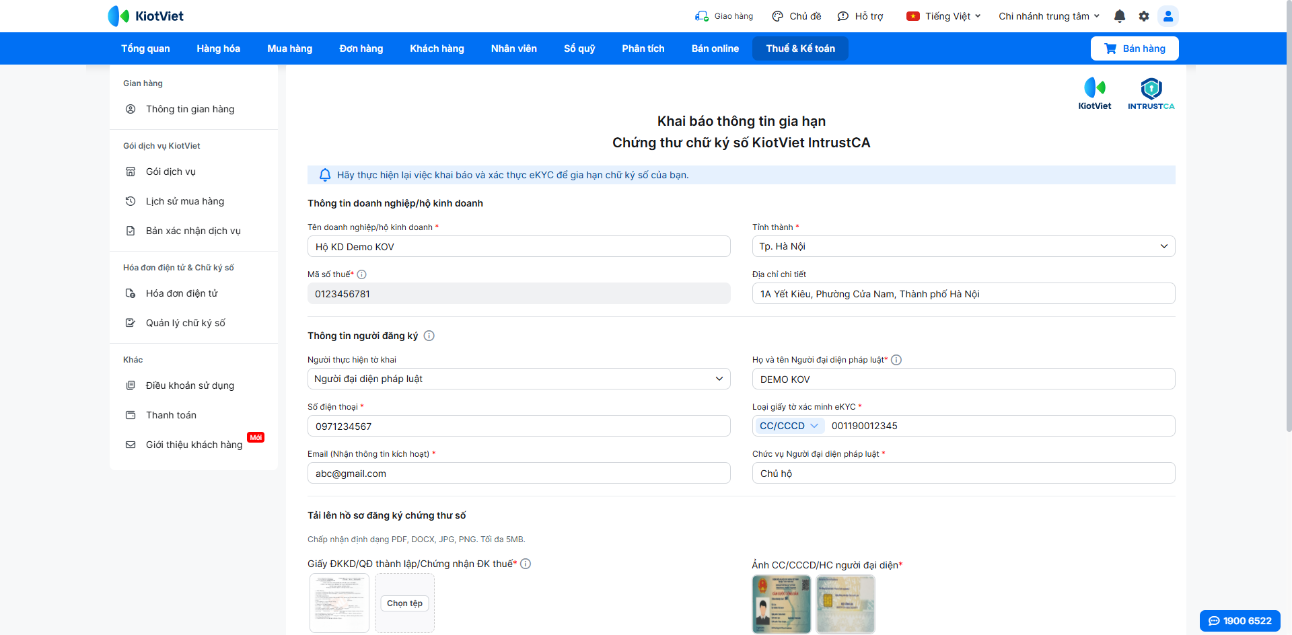Image resolution: width=1292 pixels, height=635 pixels.
Task: Click the info icon beside Họ và tên Người đại diện
Action: (896, 360)
